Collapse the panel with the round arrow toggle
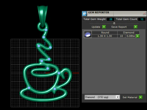 [x=114, y=23]
